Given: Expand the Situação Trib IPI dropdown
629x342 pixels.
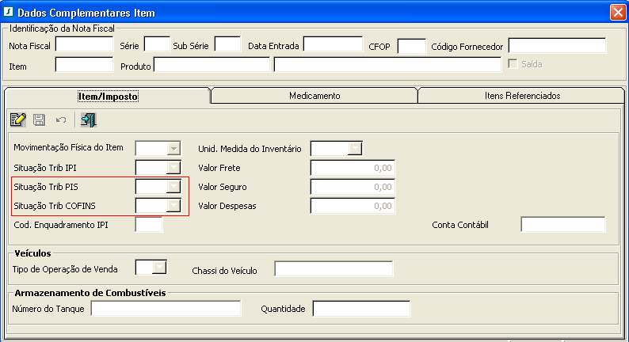Looking at the screenshot, I should tap(173, 168).
